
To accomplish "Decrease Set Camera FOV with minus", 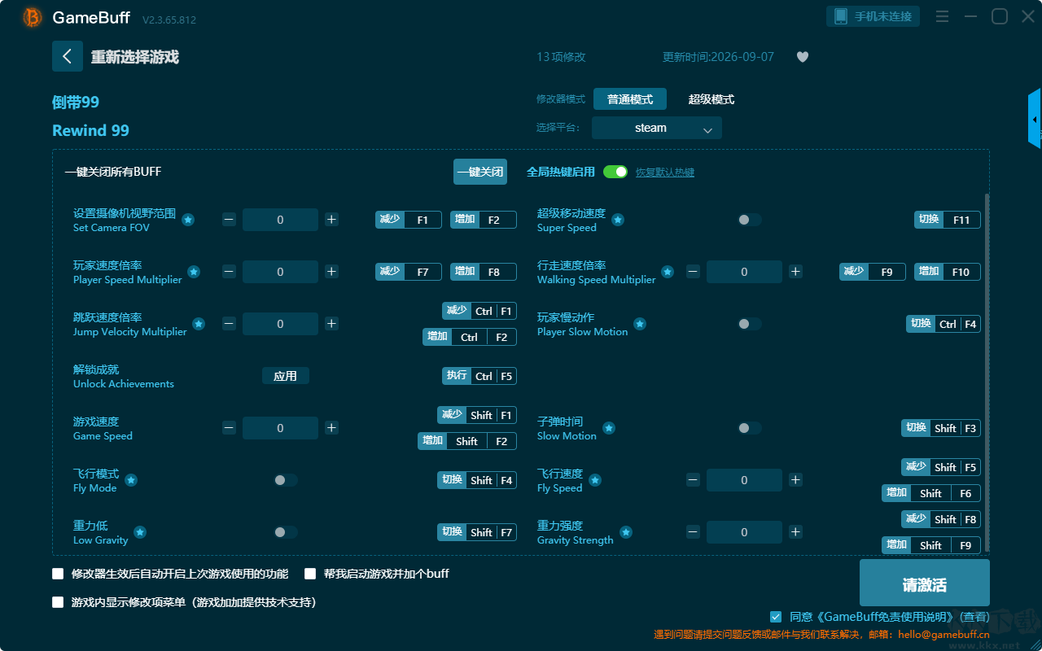I will coord(230,220).
